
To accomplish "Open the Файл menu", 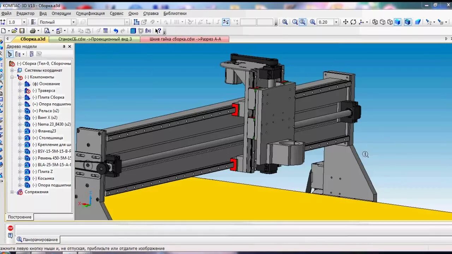I will point(6,13).
